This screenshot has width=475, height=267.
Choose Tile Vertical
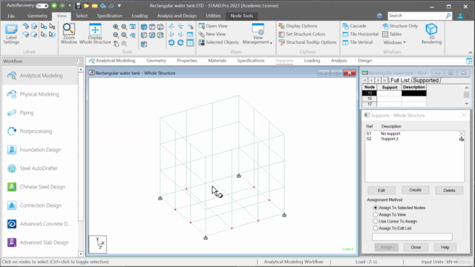click(358, 42)
